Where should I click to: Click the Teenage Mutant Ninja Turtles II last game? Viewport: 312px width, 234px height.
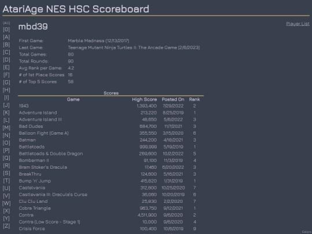pos(133,47)
